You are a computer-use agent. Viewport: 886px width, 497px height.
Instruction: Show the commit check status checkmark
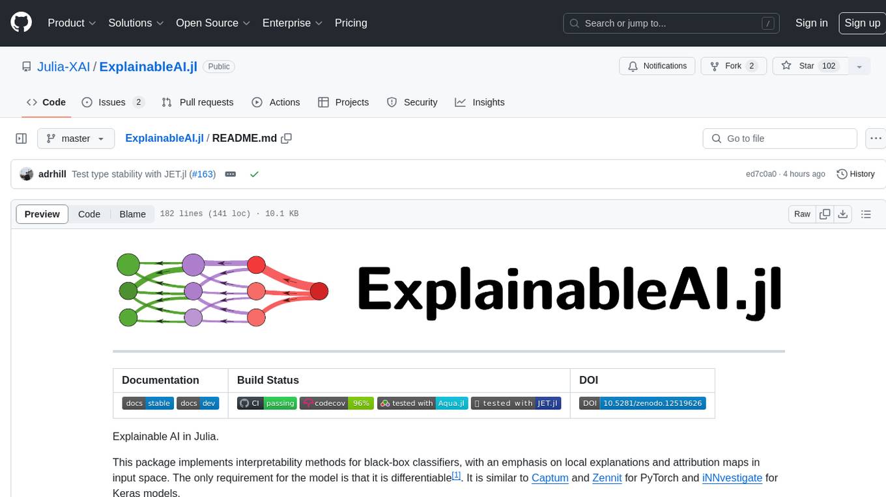tap(254, 174)
